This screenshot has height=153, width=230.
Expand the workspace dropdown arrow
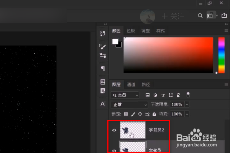pyautogui.click(x=217, y=15)
